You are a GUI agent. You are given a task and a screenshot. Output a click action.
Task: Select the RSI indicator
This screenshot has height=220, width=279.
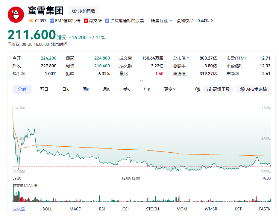coord(102,209)
